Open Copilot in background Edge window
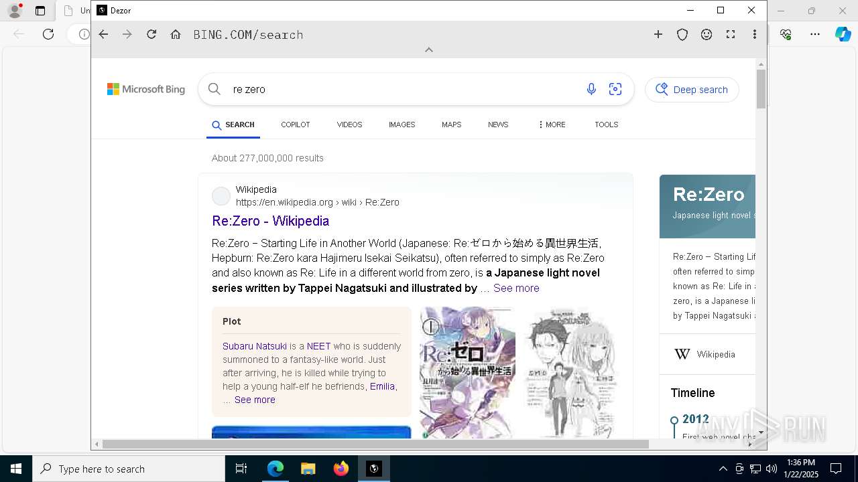858x482 pixels. coord(843,34)
